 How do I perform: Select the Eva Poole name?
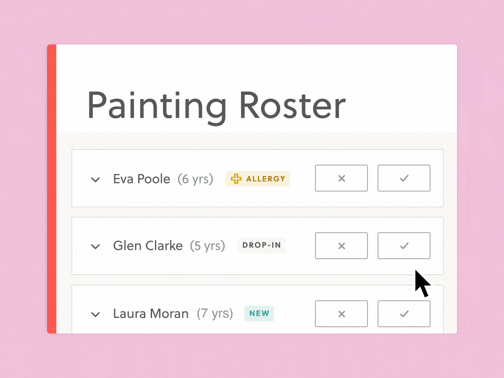pyautogui.click(x=142, y=179)
